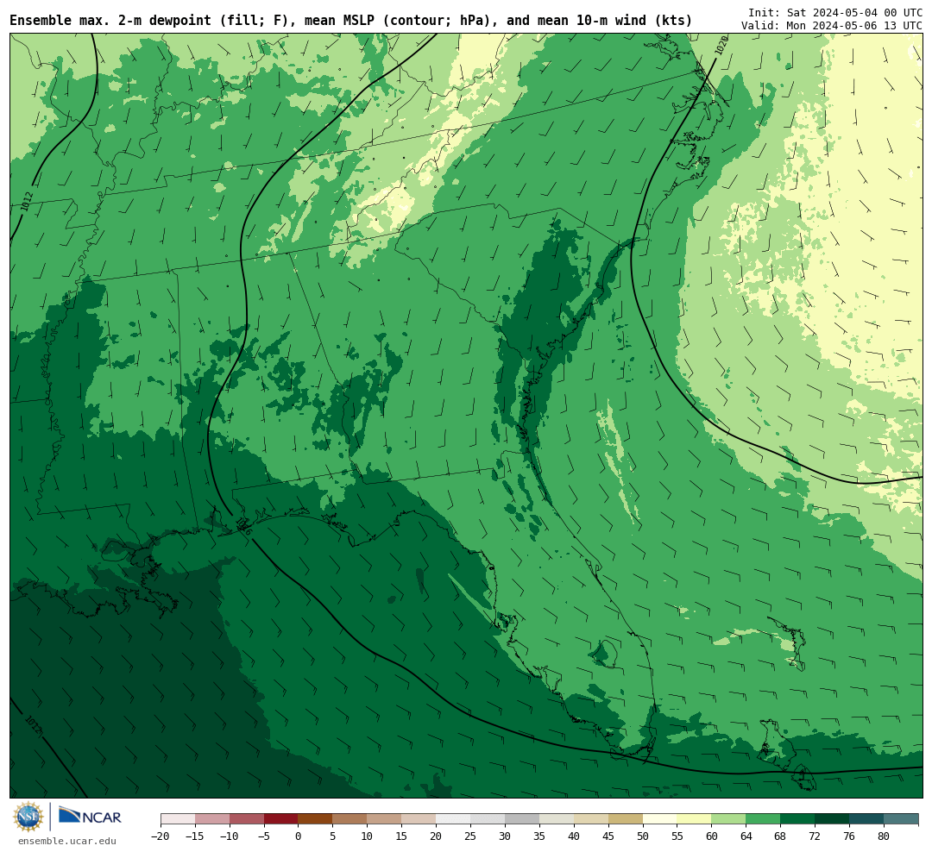Click the NCAR logo
The height and width of the screenshot is (852, 932).
90,817
